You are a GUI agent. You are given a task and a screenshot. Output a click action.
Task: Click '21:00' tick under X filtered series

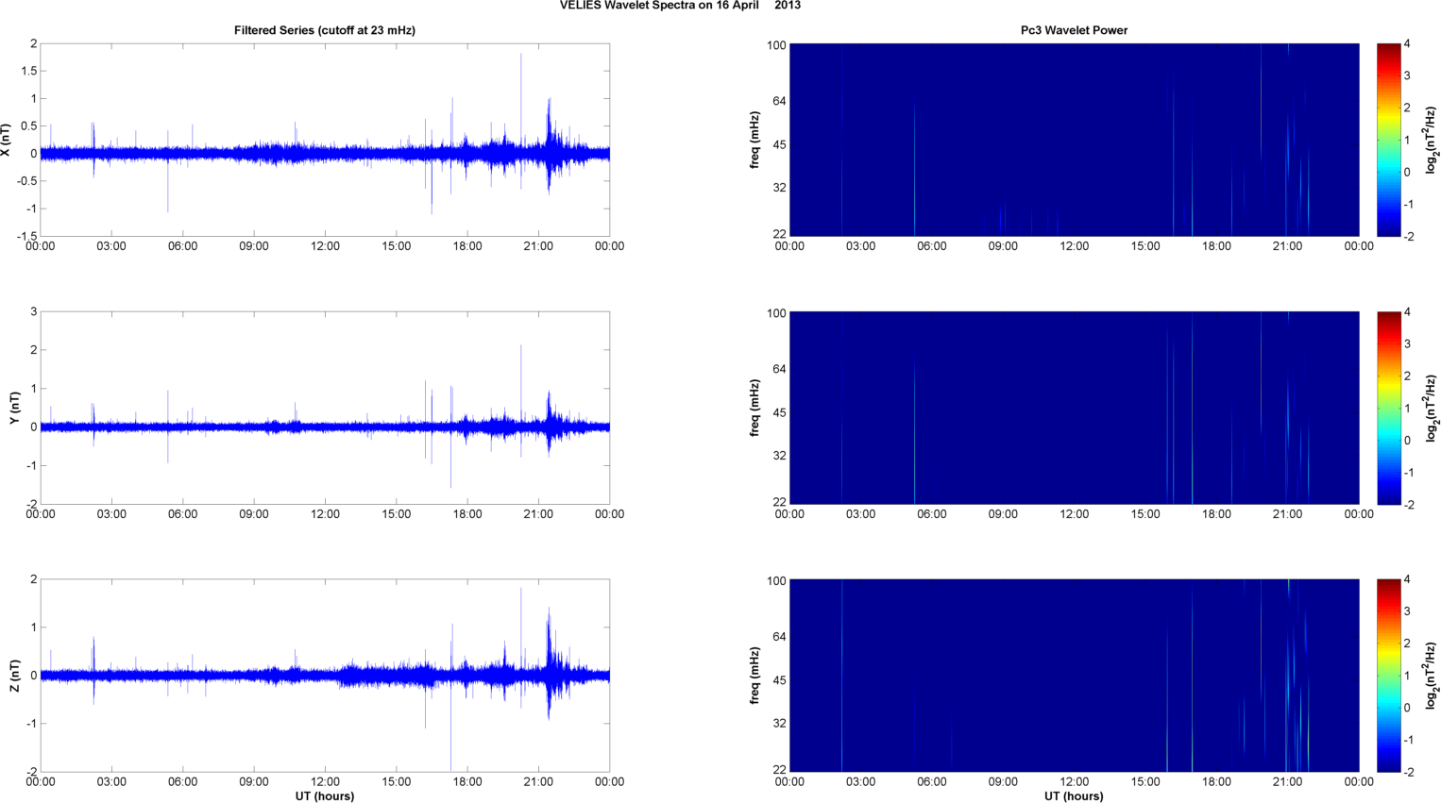[538, 246]
